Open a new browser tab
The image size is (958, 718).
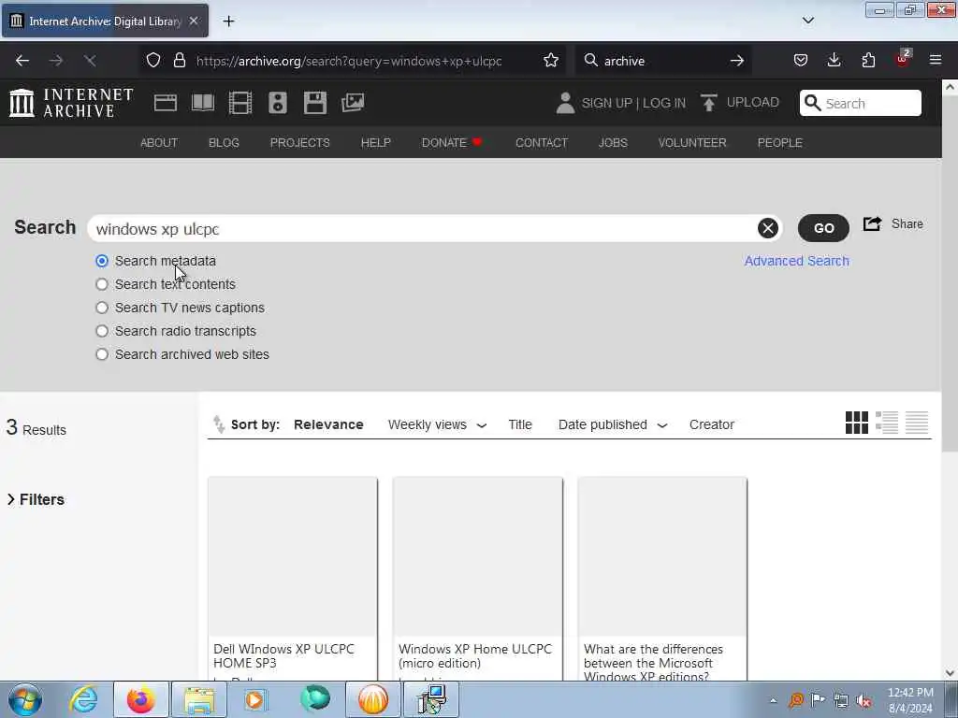[228, 22]
